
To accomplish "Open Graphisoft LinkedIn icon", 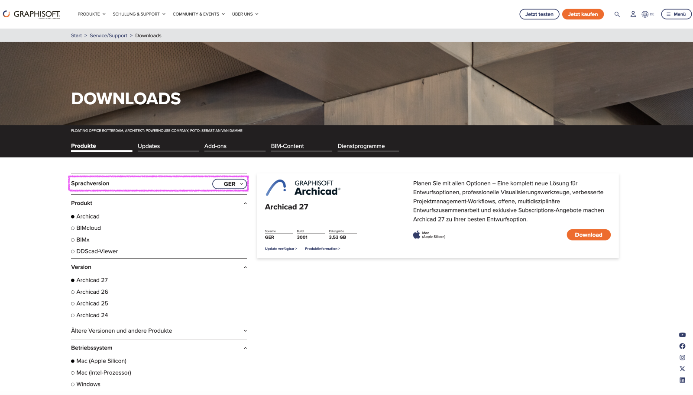I will coord(682,380).
